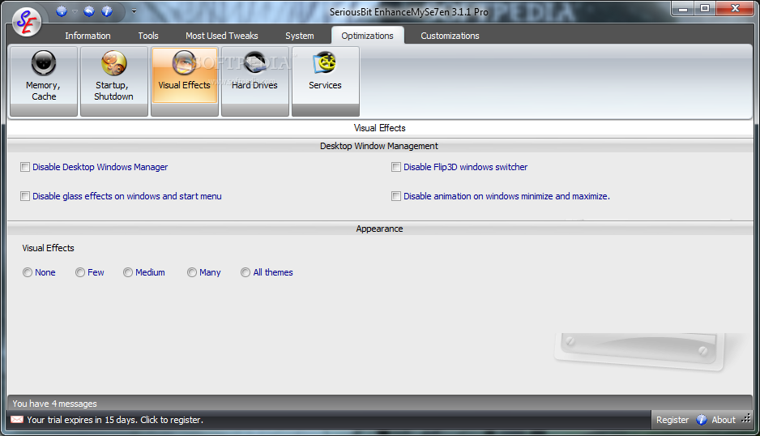Click the Register link

point(672,420)
